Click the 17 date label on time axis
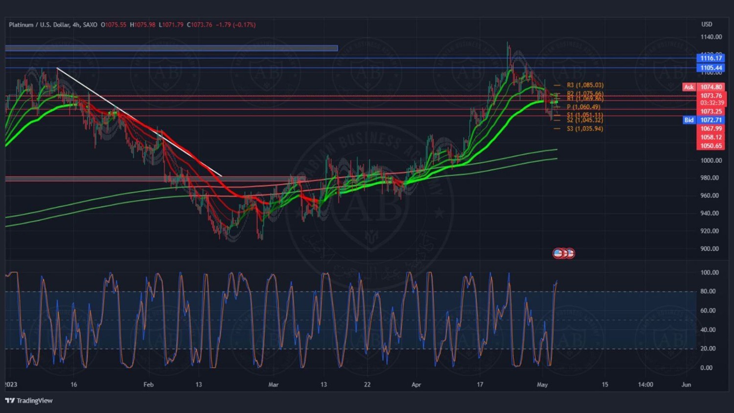Viewport: 734px width, 413px height. point(480,385)
